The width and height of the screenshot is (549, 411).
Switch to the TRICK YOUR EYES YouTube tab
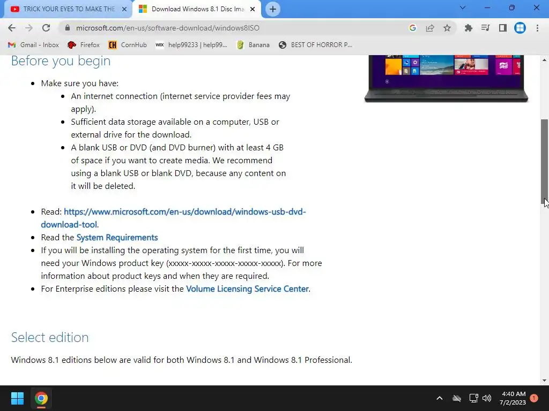coord(69,9)
